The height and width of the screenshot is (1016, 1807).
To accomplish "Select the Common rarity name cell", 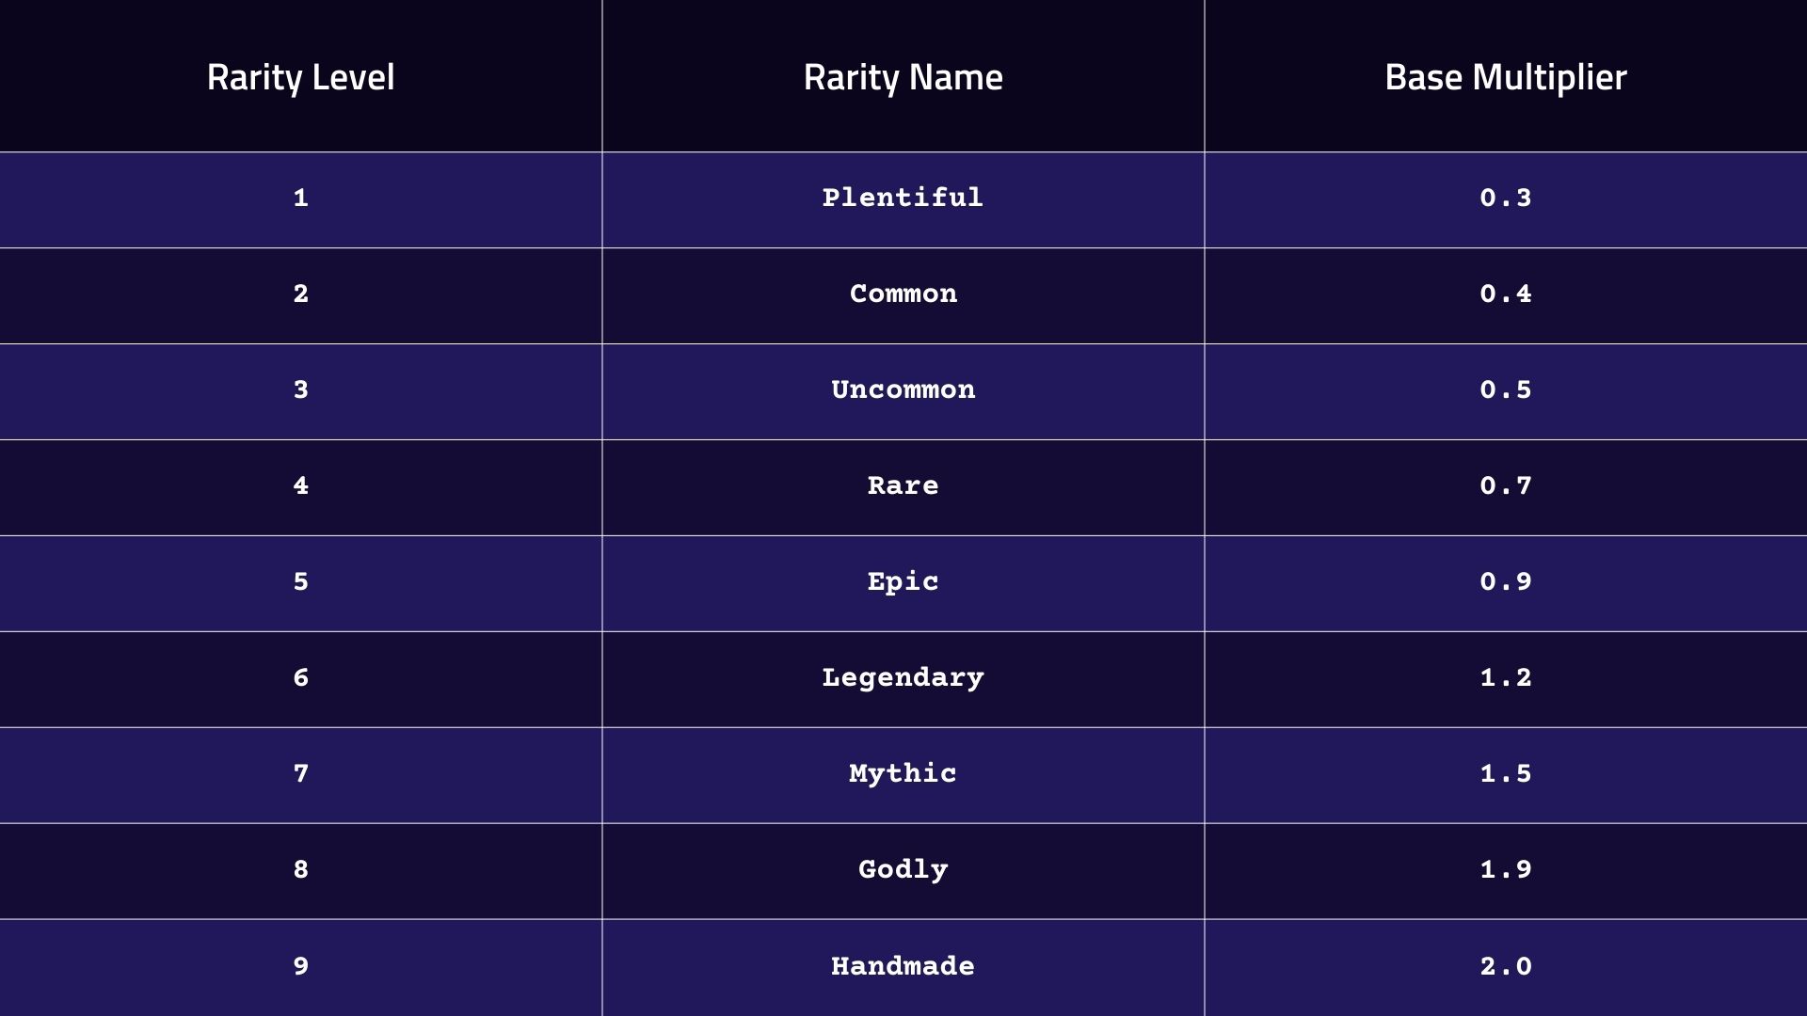I will pos(903,294).
